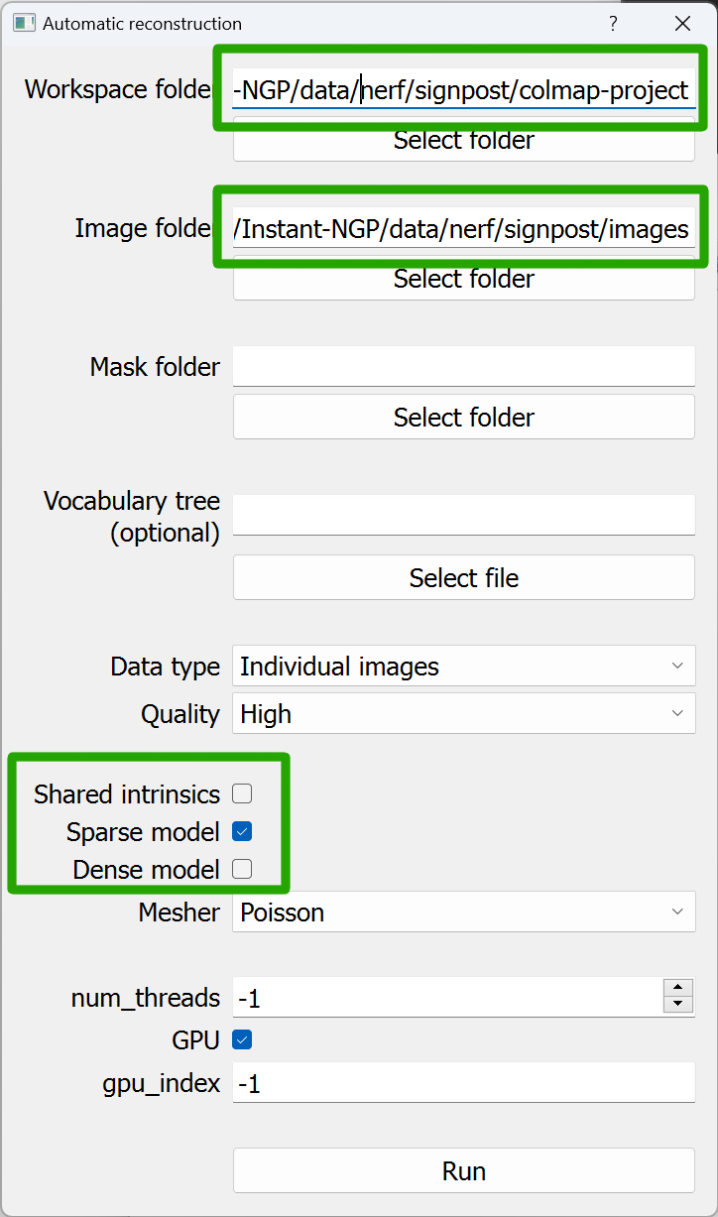This screenshot has height=1217, width=718.
Task: Click Select folder under Mask folder
Action: tap(463, 417)
